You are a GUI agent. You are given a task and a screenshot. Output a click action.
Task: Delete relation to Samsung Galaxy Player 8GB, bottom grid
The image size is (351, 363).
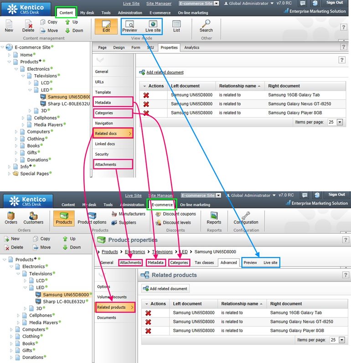(x=148, y=331)
